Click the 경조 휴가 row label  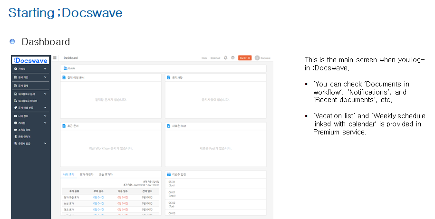point(69,209)
